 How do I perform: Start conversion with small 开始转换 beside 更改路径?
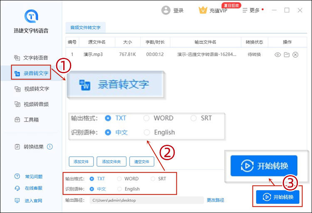click(277, 197)
